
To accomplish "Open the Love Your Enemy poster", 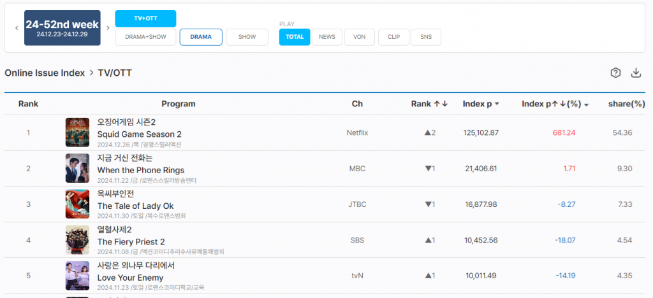I will [x=77, y=276].
